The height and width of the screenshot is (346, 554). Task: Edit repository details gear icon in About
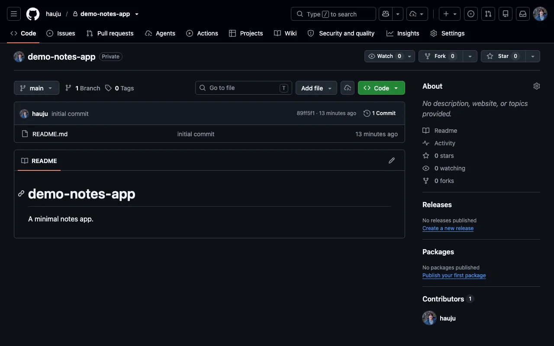537,86
